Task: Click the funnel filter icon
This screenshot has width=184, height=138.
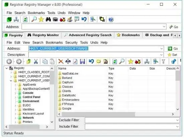Action: tap(164, 61)
